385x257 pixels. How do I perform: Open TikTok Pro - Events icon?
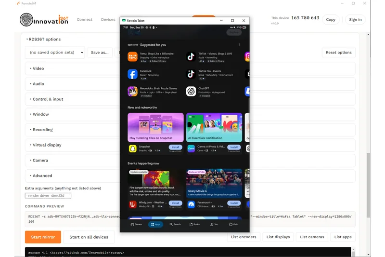(x=191, y=74)
